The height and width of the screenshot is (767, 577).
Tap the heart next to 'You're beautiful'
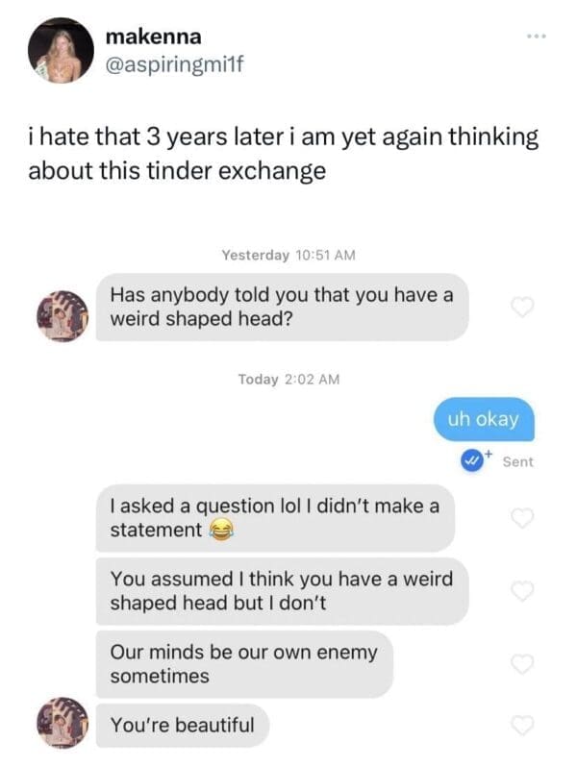coord(522,725)
